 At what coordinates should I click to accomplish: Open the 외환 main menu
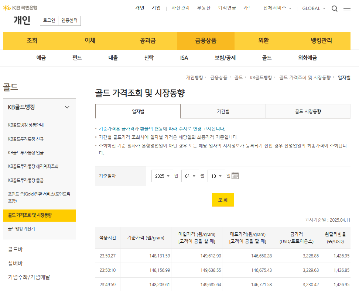264,41
